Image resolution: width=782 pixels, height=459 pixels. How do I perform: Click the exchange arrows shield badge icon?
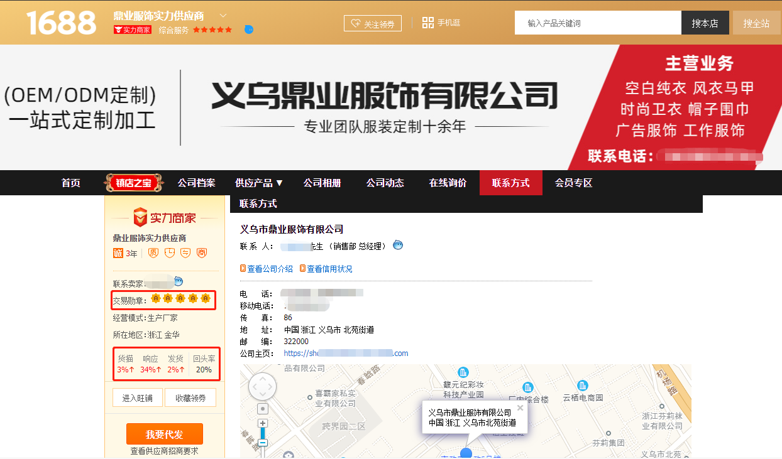click(x=185, y=253)
